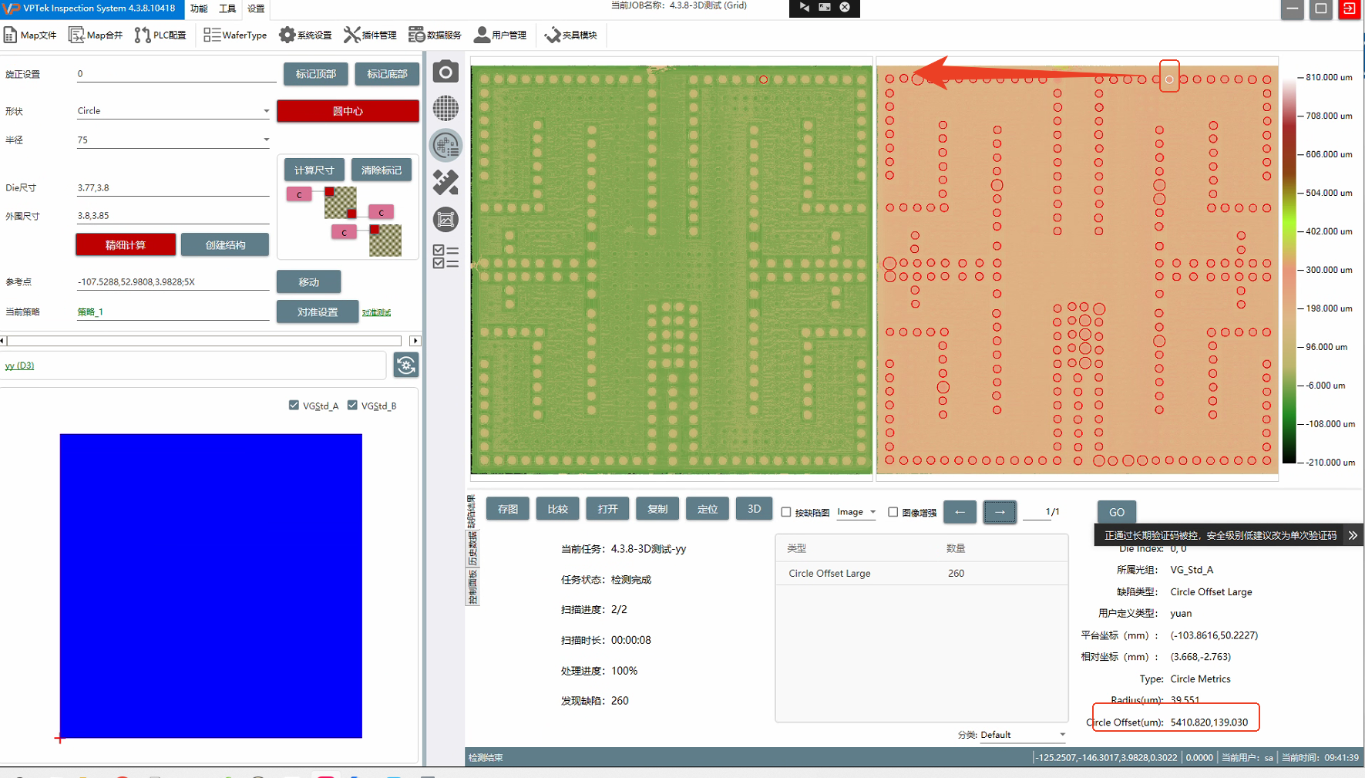Expand the 分类 Default dropdown
Viewport: 1365px width, 778px height.
[x=1061, y=735]
